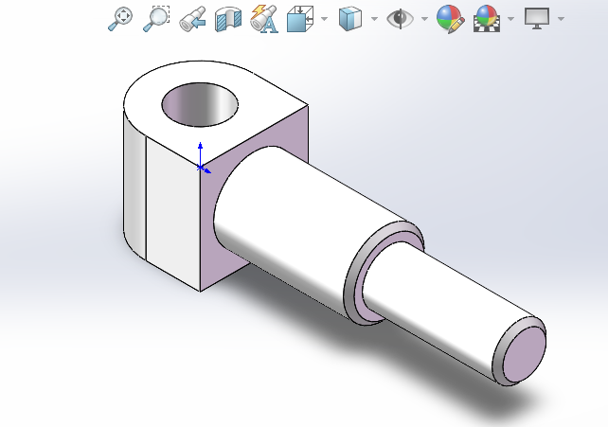Expand the Hide/Show Items dropdown arrow
Screen dimensions: 608x427
tap(424, 19)
